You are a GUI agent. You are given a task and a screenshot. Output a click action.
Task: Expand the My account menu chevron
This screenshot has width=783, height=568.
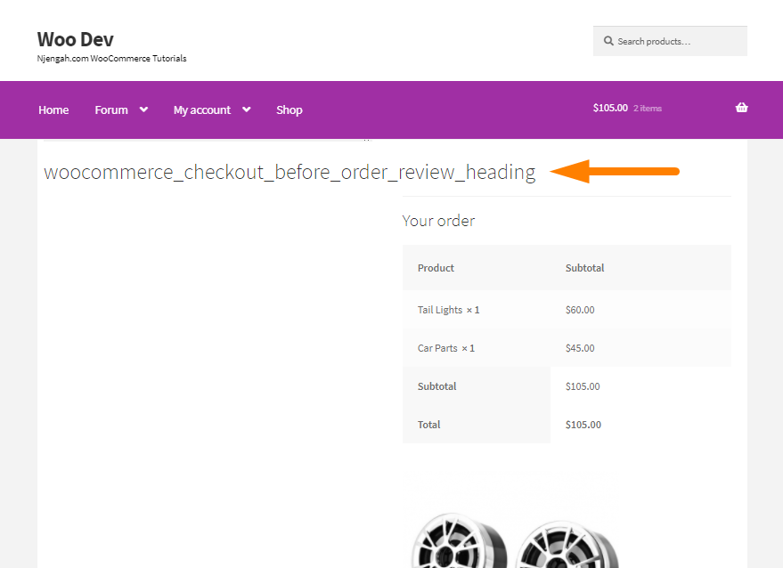(x=247, y=110)
